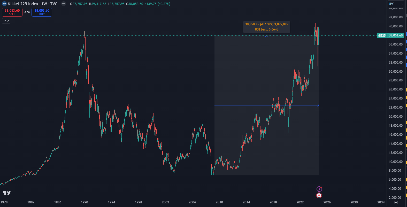This screenshot has width=407, height=207.
Task: Click the 30,000.00 price axis label
Action: (396, 72)
